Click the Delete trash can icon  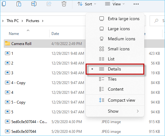coord(64,4)
